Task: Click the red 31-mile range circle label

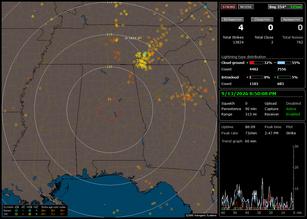Action: point(109,99)
